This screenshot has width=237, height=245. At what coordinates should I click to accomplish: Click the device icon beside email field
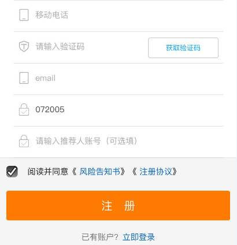[x=24, y=78]
